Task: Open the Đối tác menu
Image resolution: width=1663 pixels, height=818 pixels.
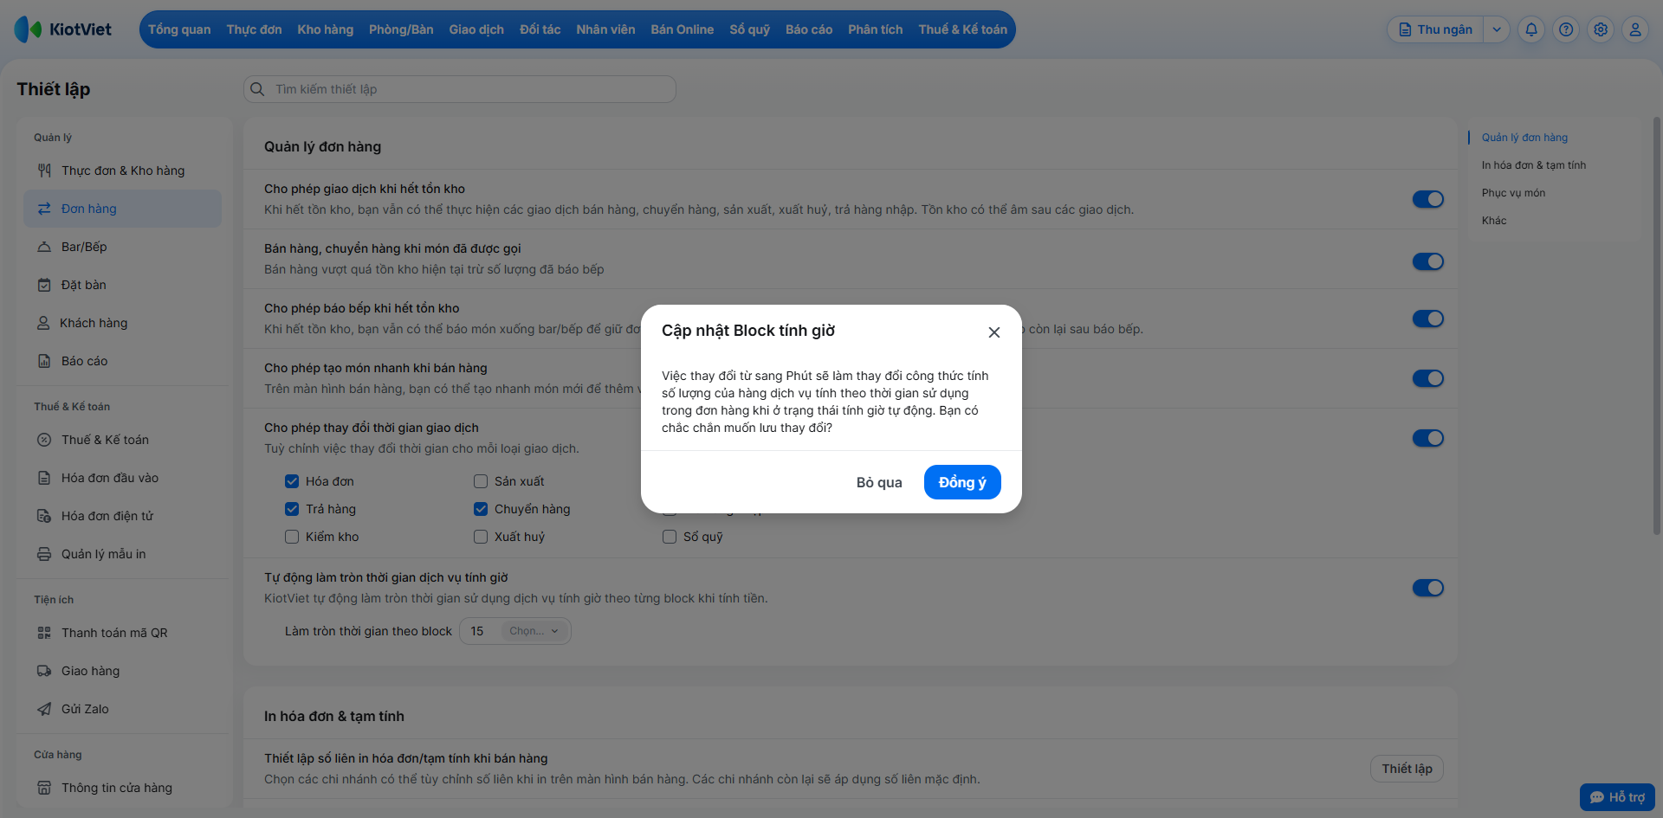Action: [x=540, y=29]
